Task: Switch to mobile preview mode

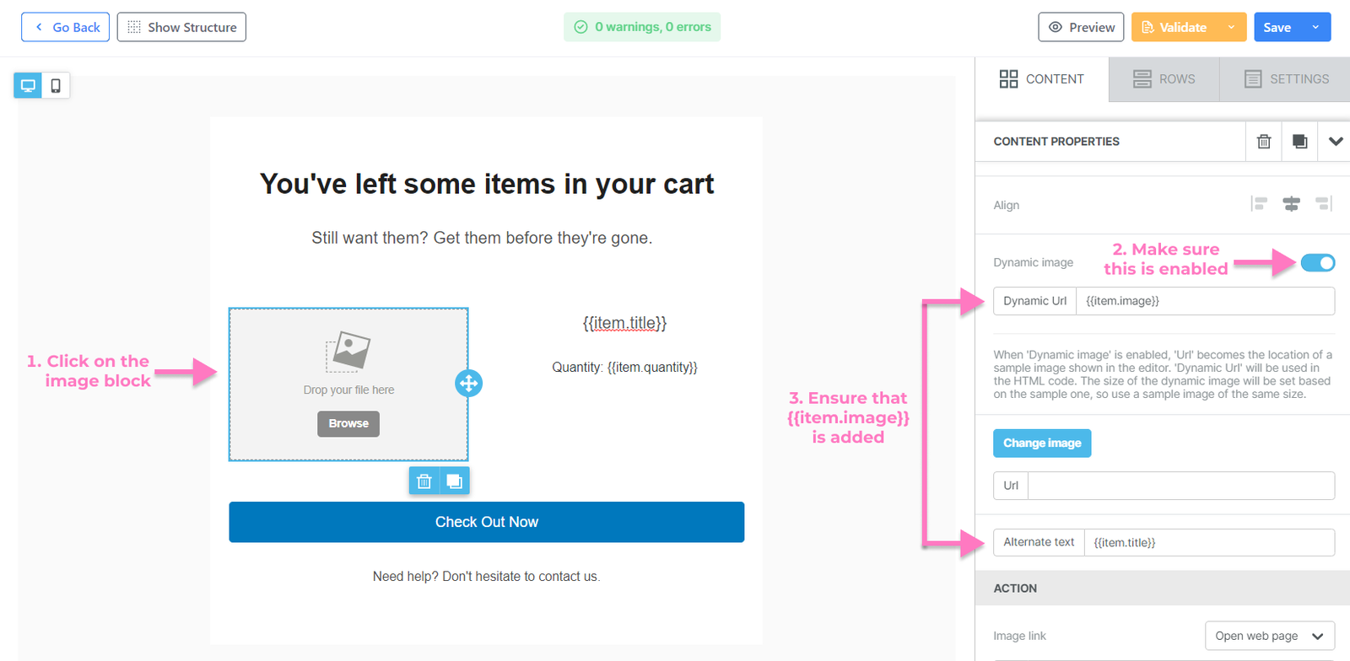Action: (56, 85)
